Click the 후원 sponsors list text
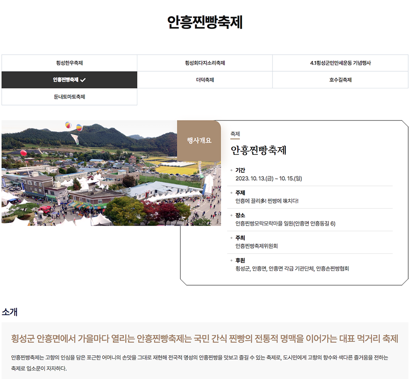This screenshot has height=379, width=409. click(x=292, y=269)
